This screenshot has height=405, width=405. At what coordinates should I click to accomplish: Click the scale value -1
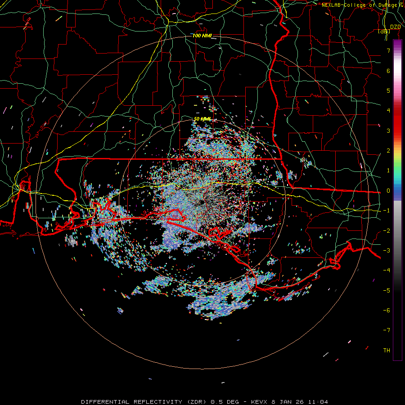click(x=387, y=211)
